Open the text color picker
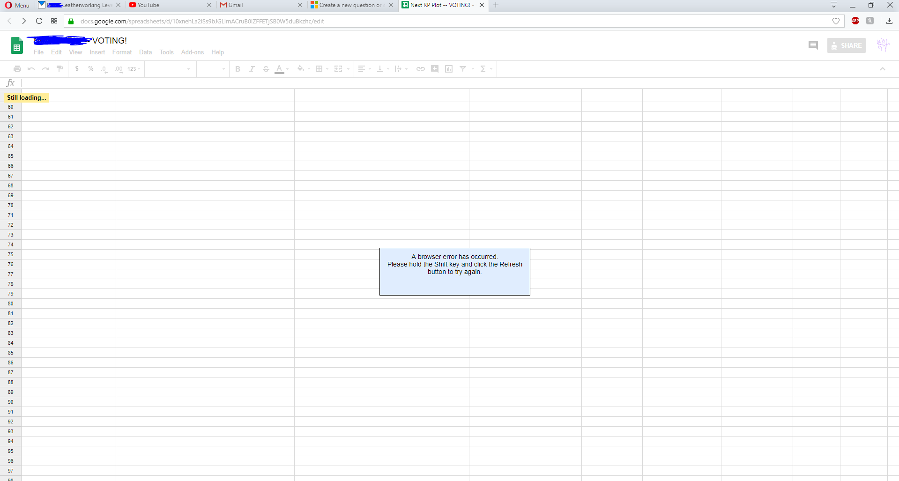 (x=281, y=69)
